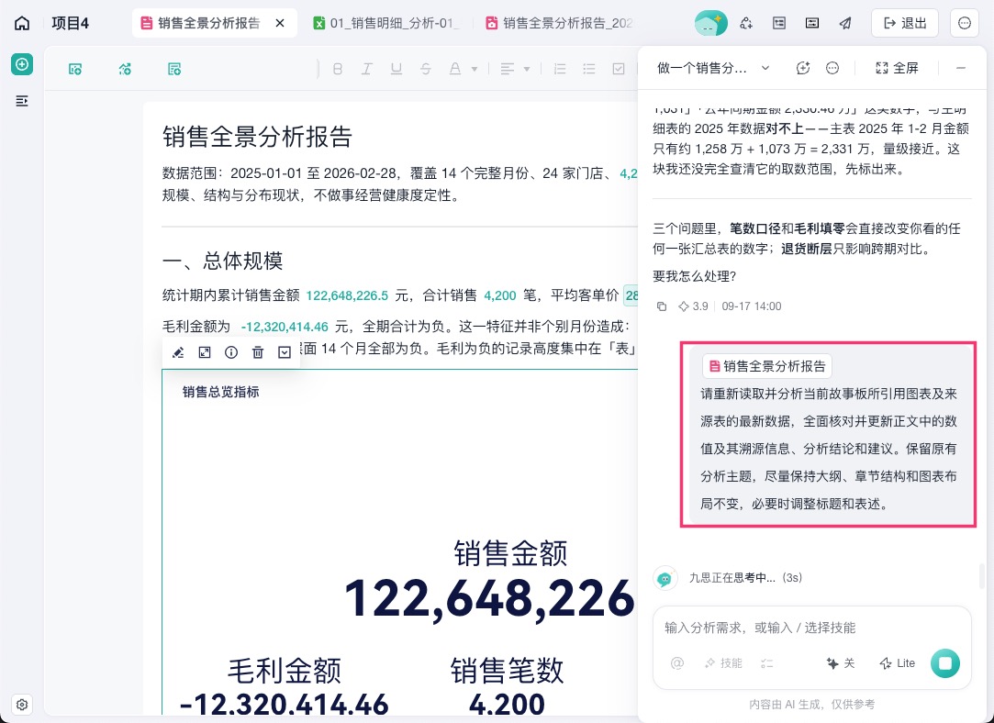The height and width of the screenshot is (723, 994).
Task: Focus the chat input field 输入分析需求
Action: (x=812, y=628)
